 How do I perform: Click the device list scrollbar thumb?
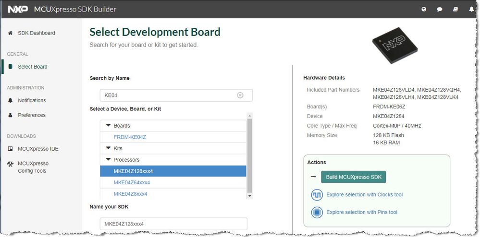(x=250, y=155)
